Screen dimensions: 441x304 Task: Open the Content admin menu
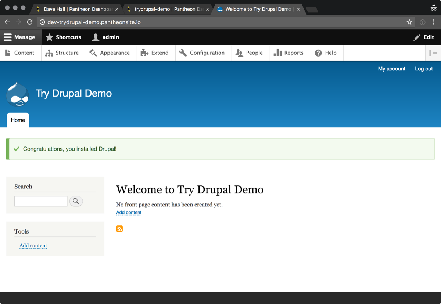click(20, 53)
